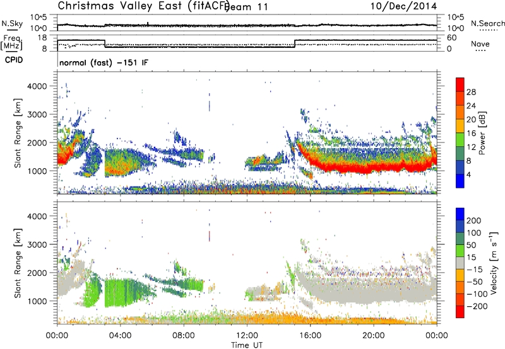Click the 'CPID' label

(14, 60)
